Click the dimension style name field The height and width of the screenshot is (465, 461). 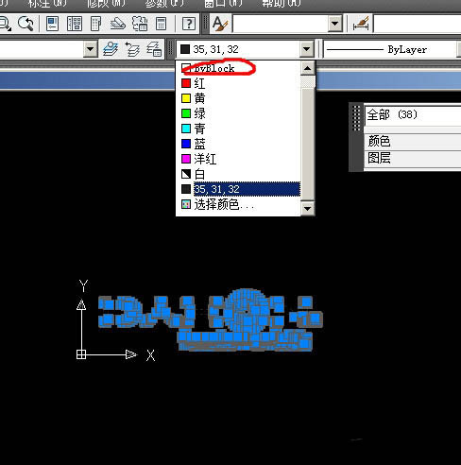[418, 24]
